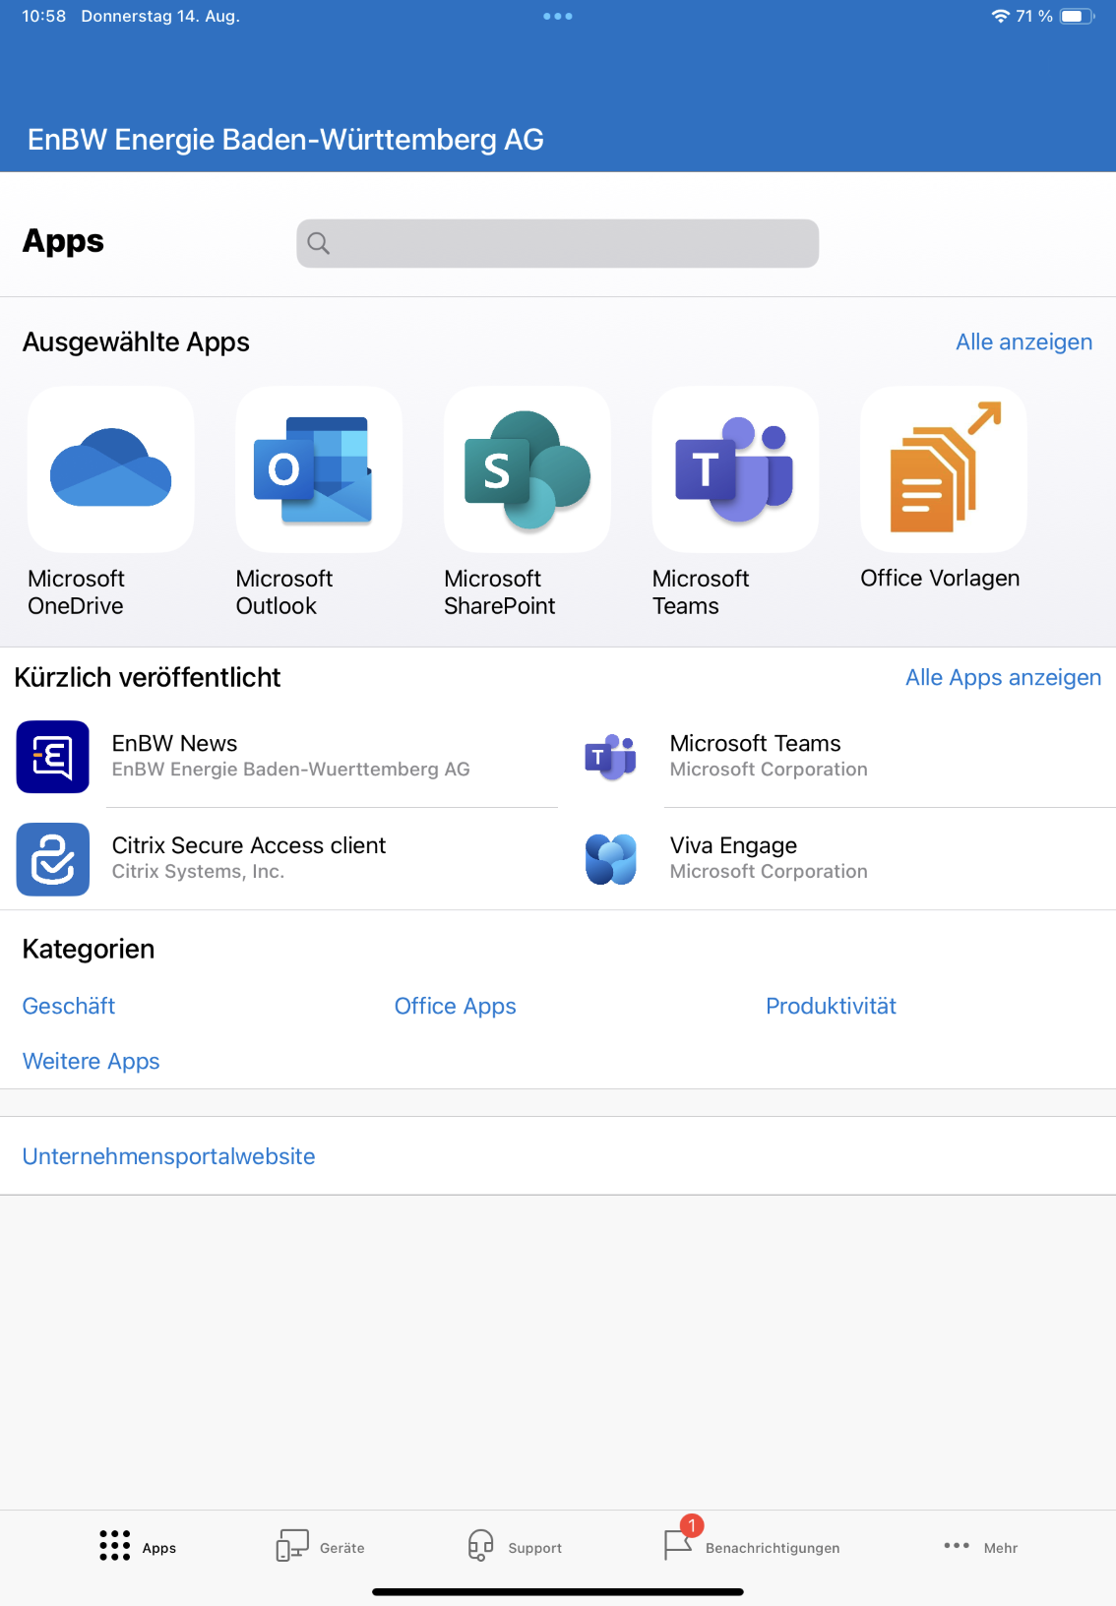
Task: Tap the Citrix Secure Access client icon
Action: (x=53, y=859)
